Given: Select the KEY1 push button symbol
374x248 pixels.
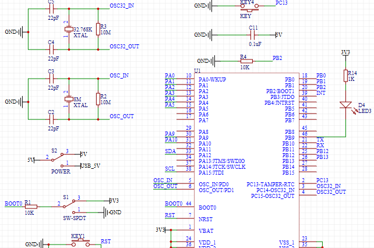Looking at the screenshot, I should (x=80, y=243).
